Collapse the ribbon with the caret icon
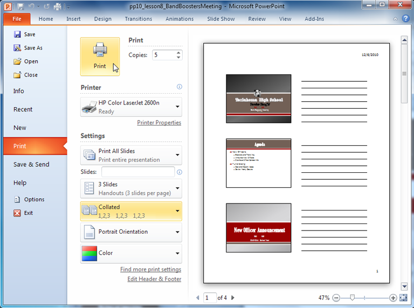The image size is (414, 308). (x=395, y=19)
